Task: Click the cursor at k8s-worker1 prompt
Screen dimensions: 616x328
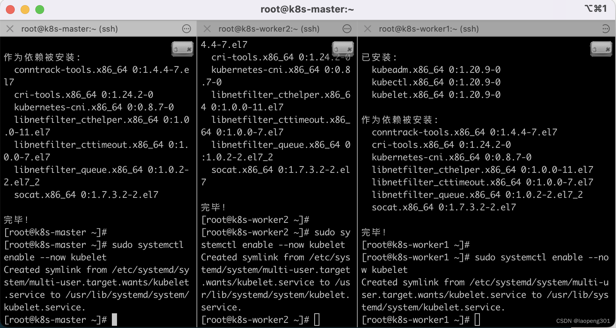Action: pos(477,320)
